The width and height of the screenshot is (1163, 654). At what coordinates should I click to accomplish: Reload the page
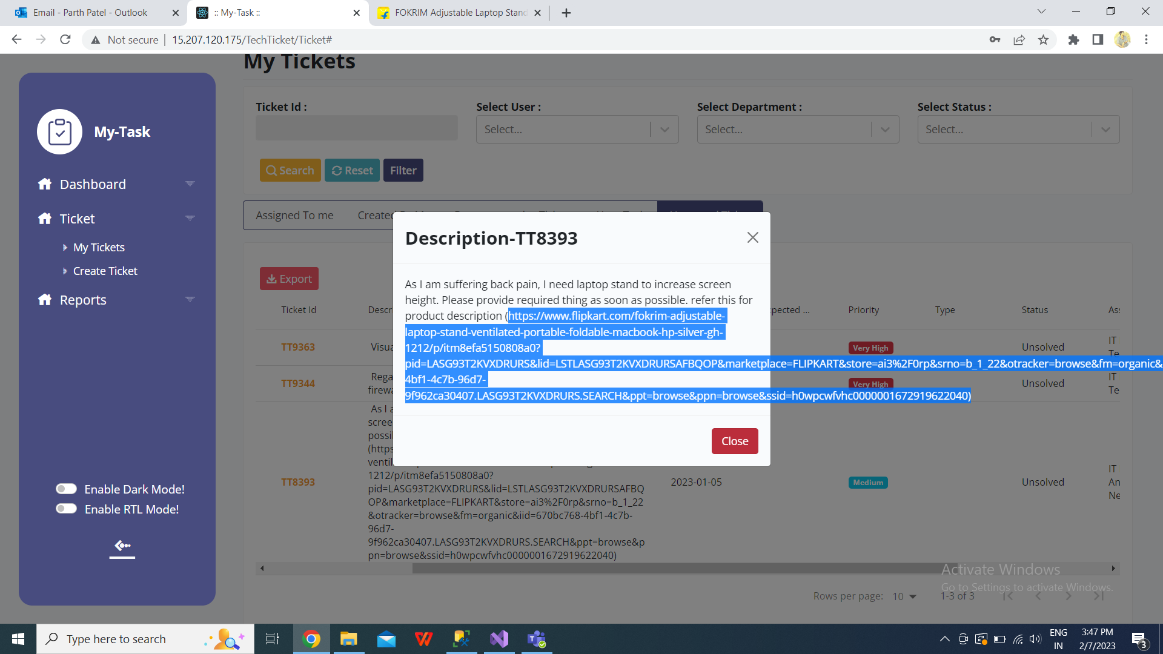pyautogui.click(x=65, y=39)
